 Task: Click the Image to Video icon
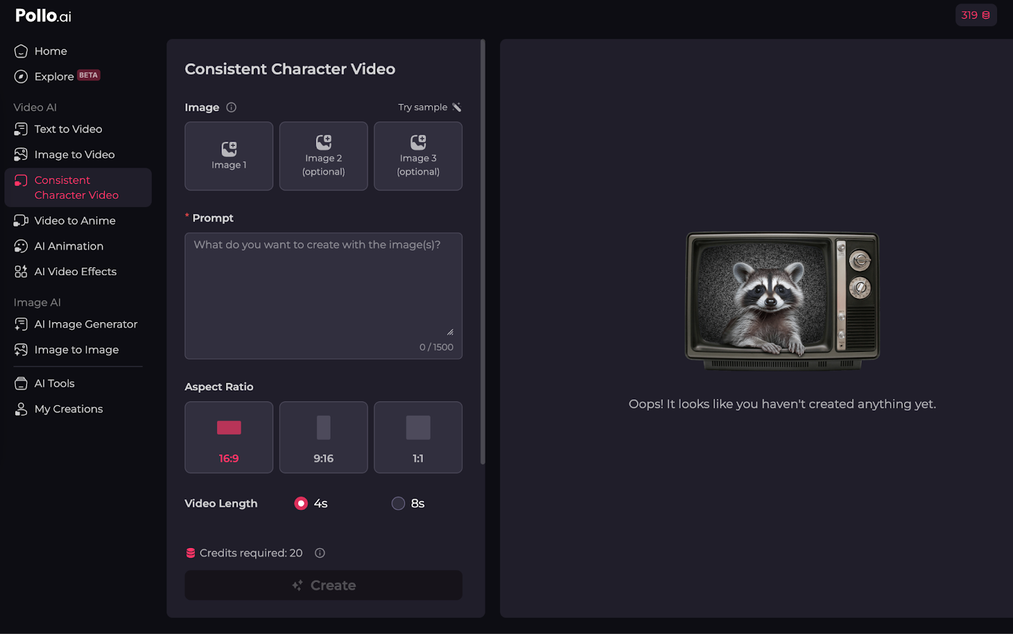[x=21, y=154]
